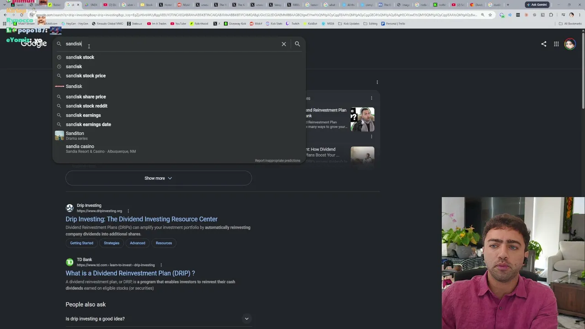Click the Getting Started chip
The image size is (585, 329).
81,243
